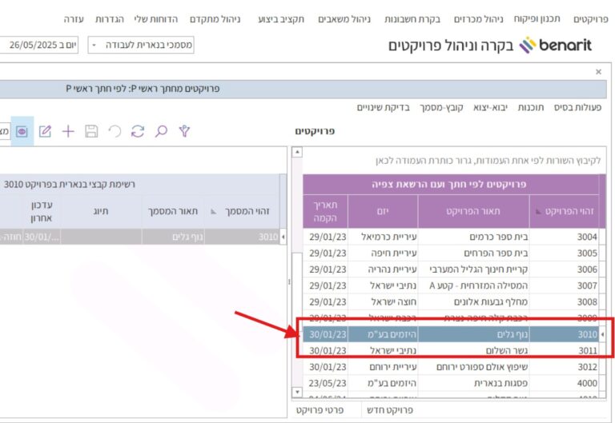Click the 'יבוא-יצוא' button
Image resolution: width=615 pixels, height=423 pixels.
491,107
